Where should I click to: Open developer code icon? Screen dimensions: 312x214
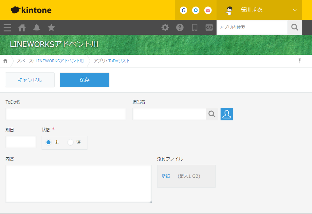(x=209, y=27)
